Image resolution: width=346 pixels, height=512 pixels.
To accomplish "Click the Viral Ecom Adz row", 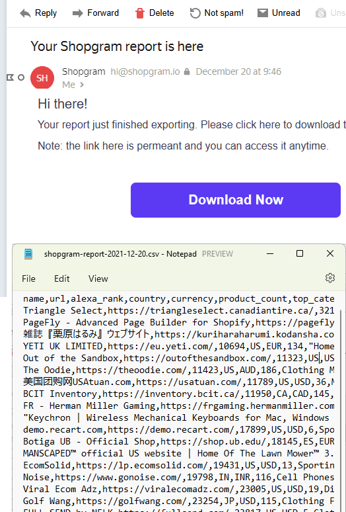I will coord(178,489).
